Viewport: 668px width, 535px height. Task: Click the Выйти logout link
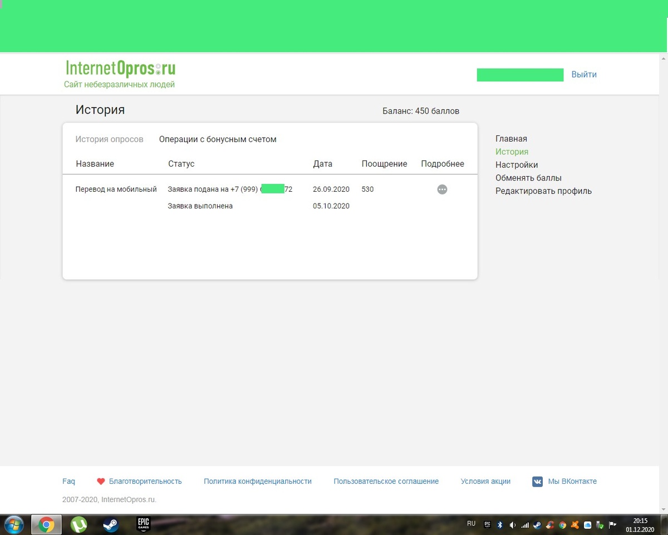pos(584,74)
